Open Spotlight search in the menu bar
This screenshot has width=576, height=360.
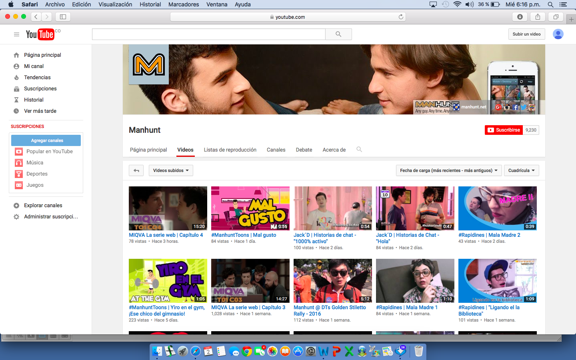click(x=550, y=4)
